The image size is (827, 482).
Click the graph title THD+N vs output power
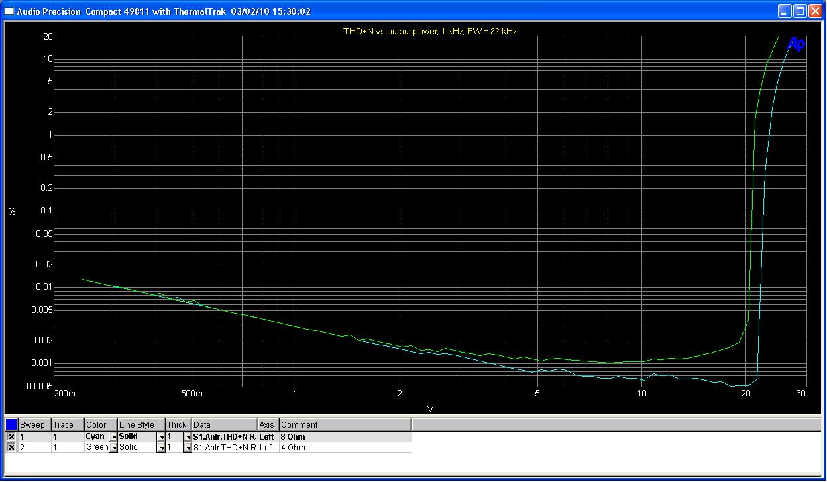(429, 31)
